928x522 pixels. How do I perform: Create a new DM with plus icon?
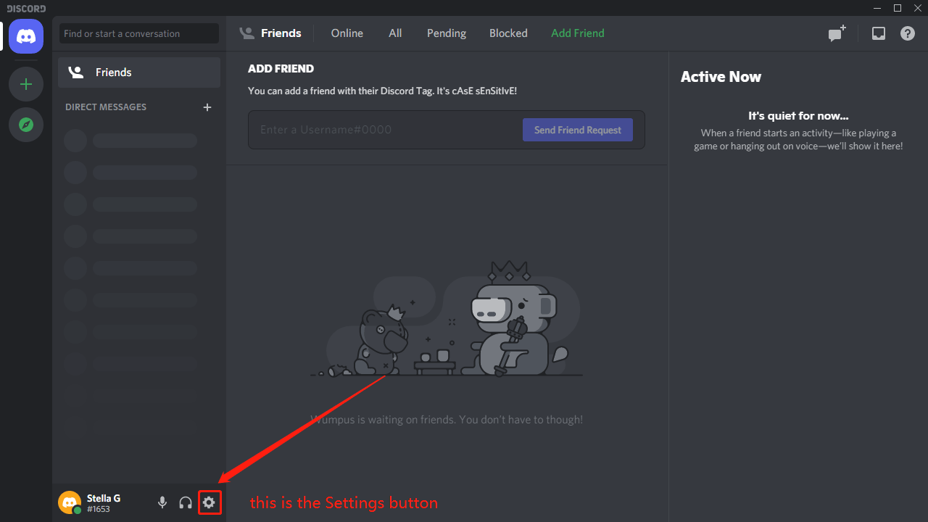click(207, 107)
